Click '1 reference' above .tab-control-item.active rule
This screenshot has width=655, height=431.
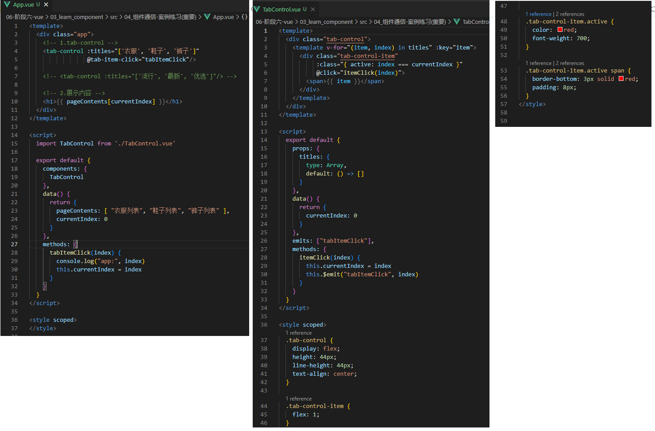(538, 14)
